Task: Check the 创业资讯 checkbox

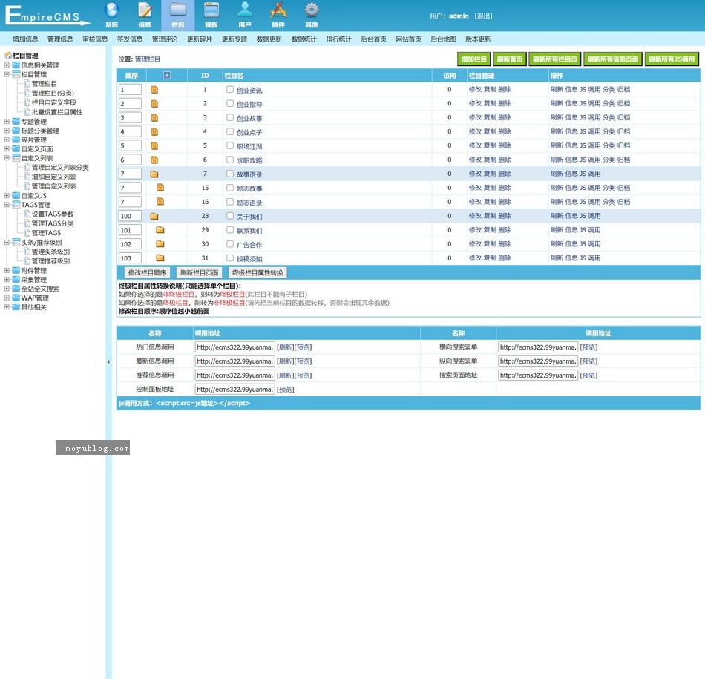Action: (x=230, y=89)
